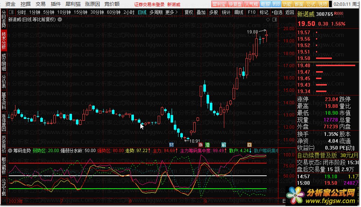The height and width of the screenshot is (207, 361).
Task: Open the 功能 toolbar button
Action: click(287, 4)
